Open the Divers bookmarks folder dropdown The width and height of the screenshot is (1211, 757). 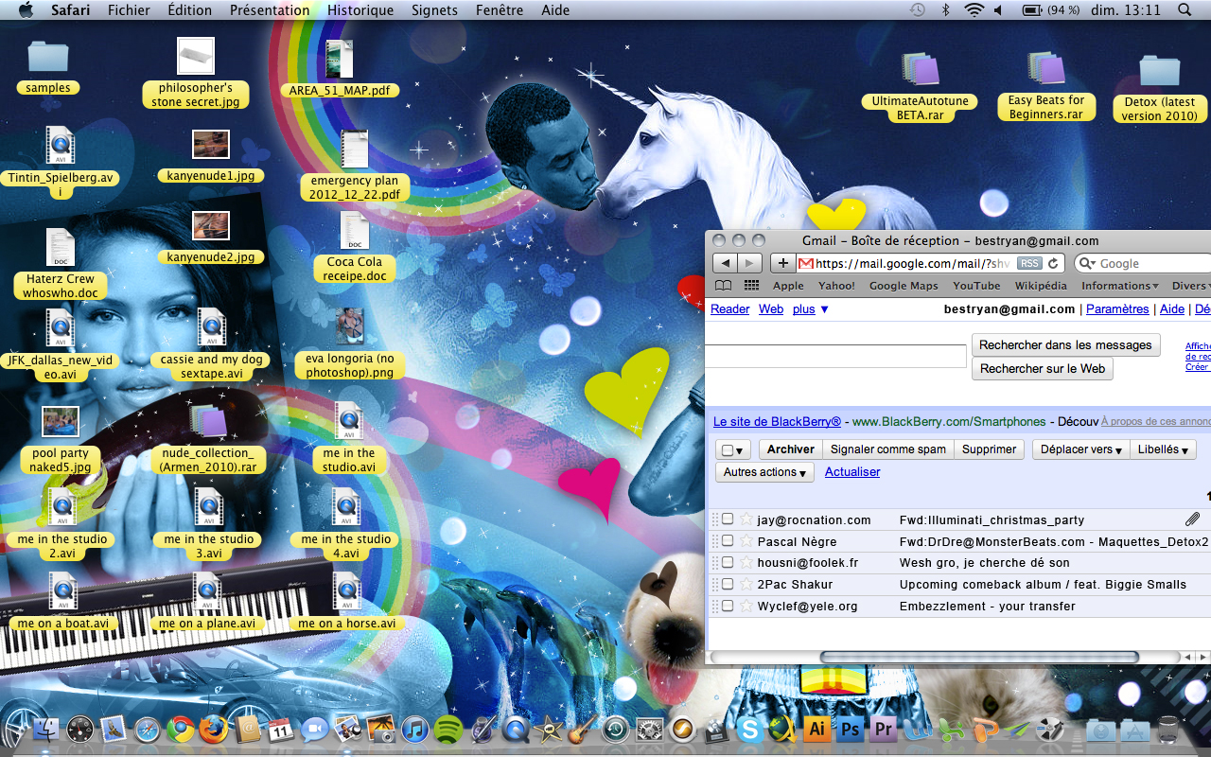1189,286
